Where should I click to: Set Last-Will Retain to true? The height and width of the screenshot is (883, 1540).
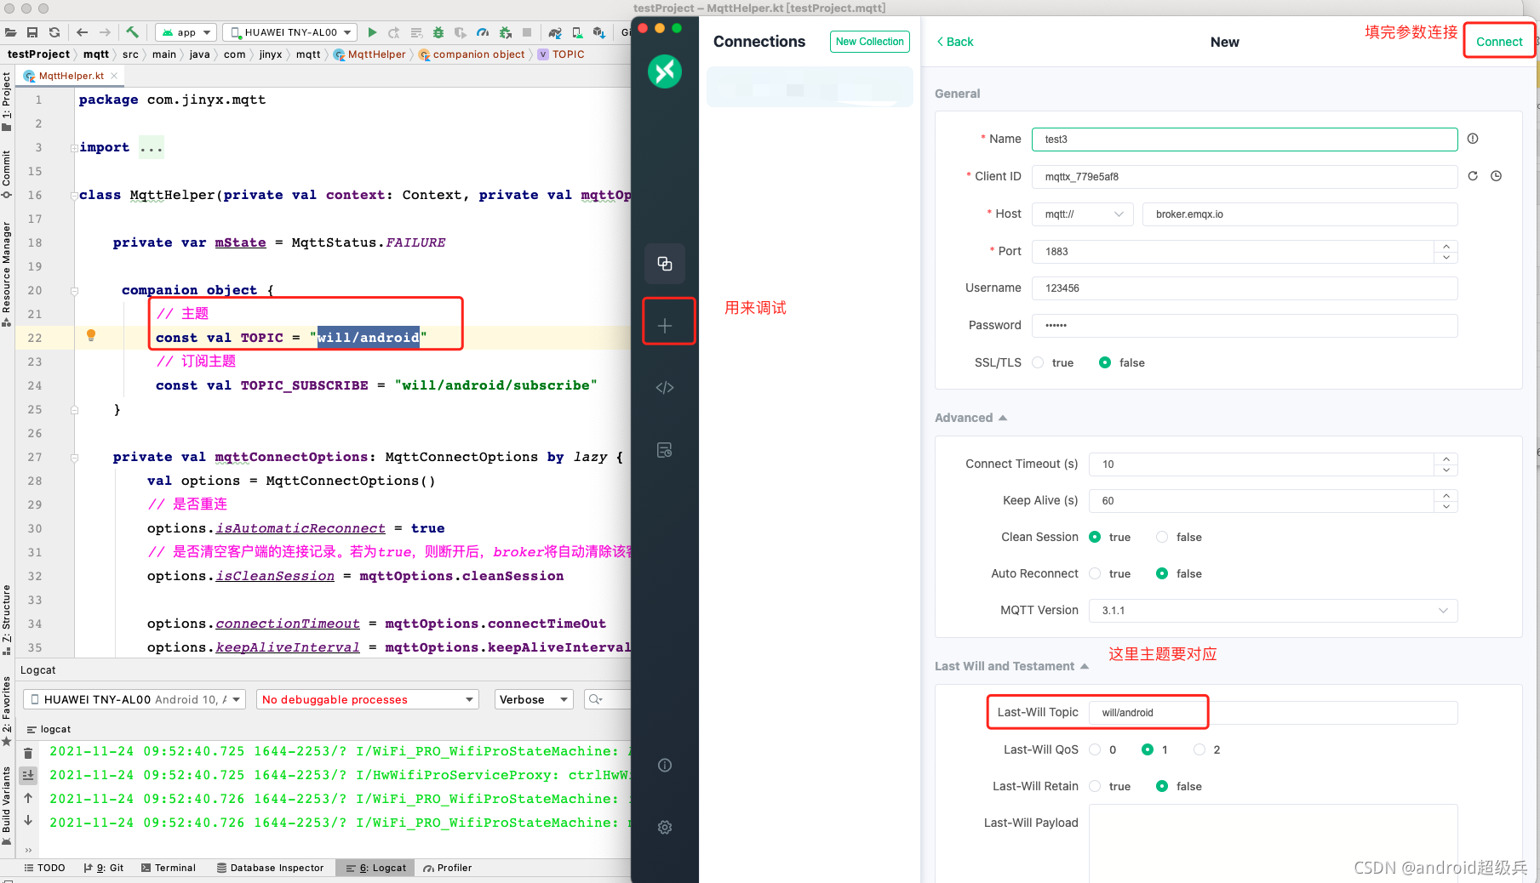[1095, 786]
